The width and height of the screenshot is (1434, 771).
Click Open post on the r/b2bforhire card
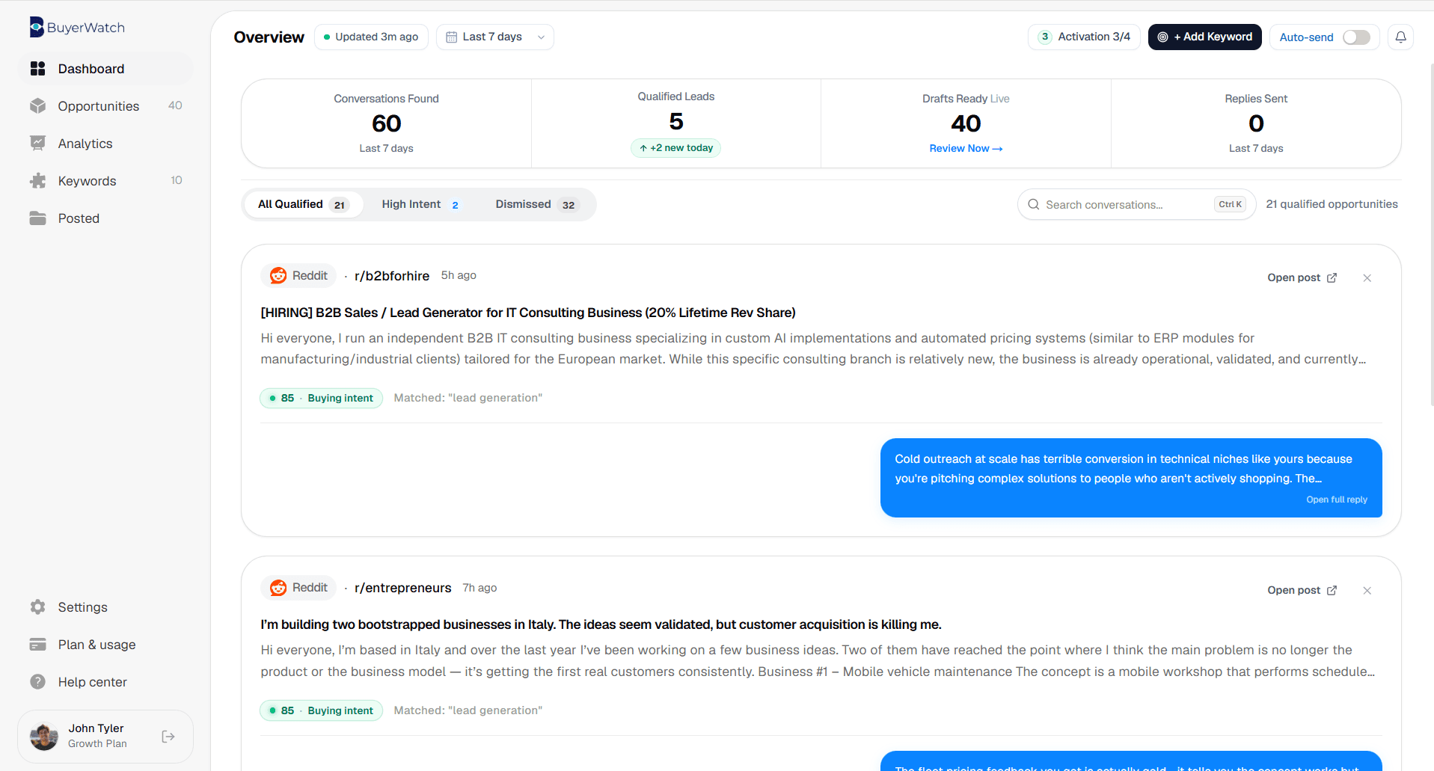tap(1302, 277)
